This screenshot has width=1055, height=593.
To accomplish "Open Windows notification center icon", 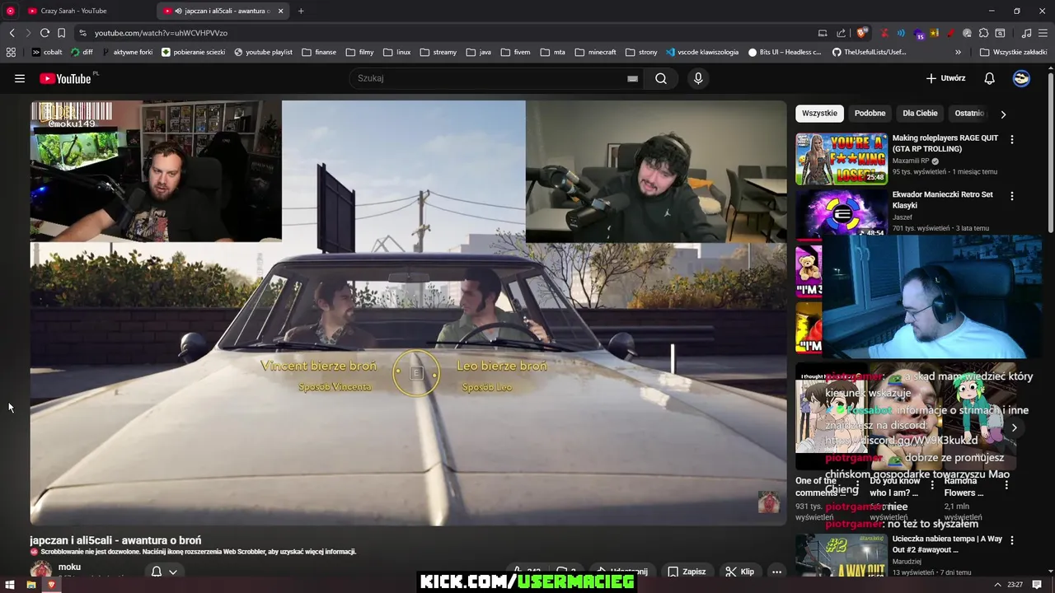I will click(x=1038, y=585).
